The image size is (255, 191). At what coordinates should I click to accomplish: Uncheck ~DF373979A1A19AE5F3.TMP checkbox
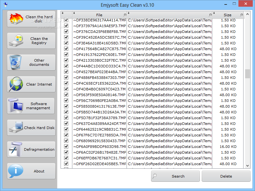point(66,26)
